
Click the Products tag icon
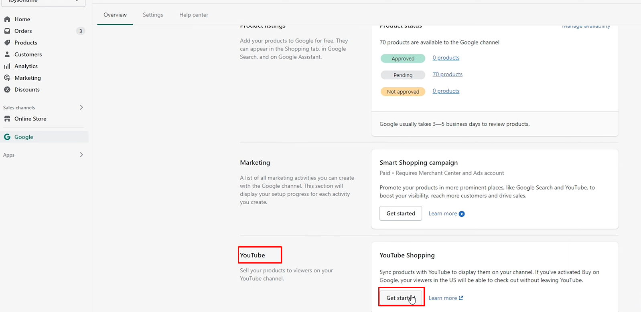point(7,42)
